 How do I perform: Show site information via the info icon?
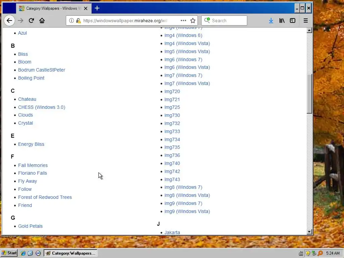click(71, 20)
